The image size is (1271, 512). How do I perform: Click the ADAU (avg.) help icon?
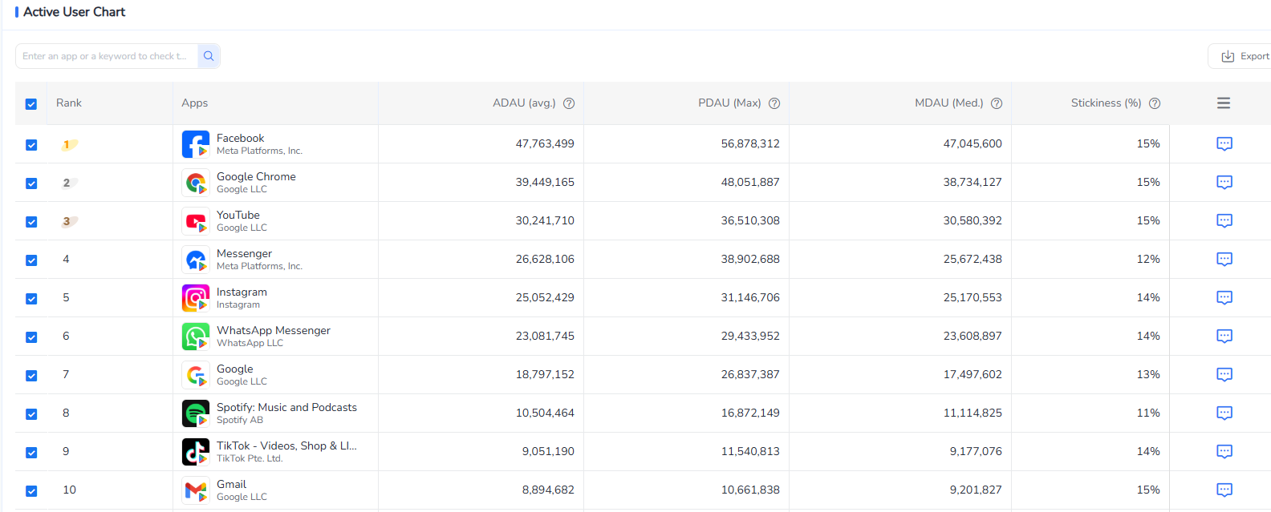click(569, 103)
